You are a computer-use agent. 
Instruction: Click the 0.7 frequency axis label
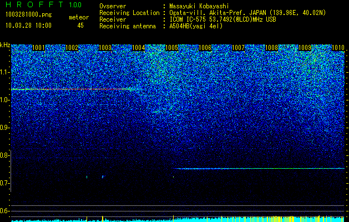(4, 183)
